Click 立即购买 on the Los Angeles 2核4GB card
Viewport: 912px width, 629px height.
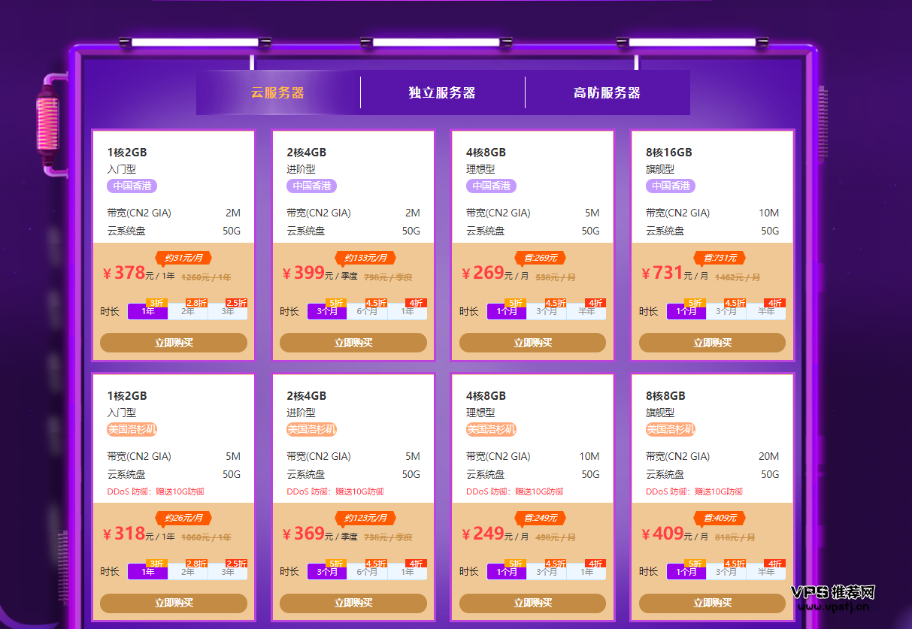coord(353,603)
